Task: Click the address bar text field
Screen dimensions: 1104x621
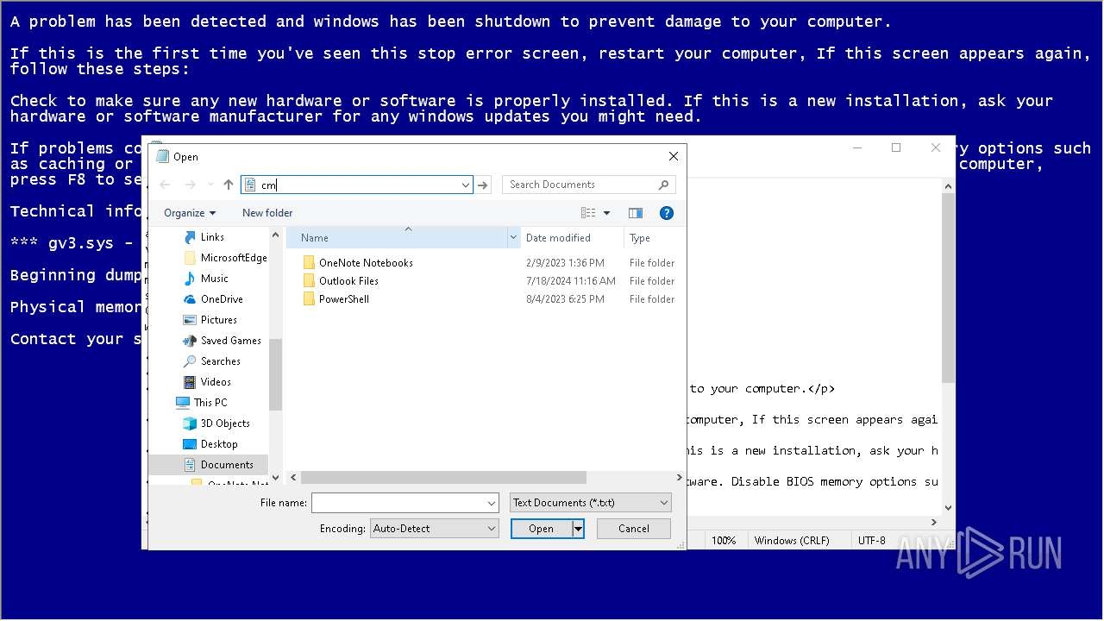Action: tap(356, 185)
